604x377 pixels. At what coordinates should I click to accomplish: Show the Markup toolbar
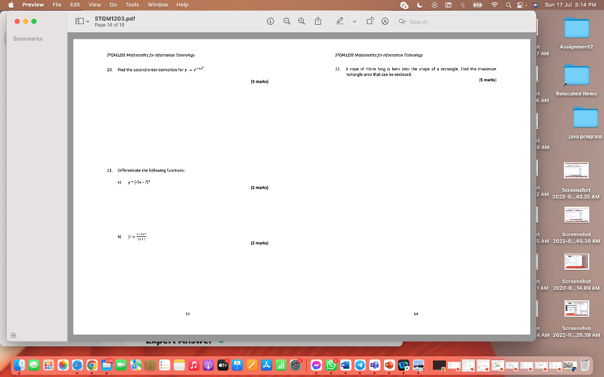tap(385, 22)
